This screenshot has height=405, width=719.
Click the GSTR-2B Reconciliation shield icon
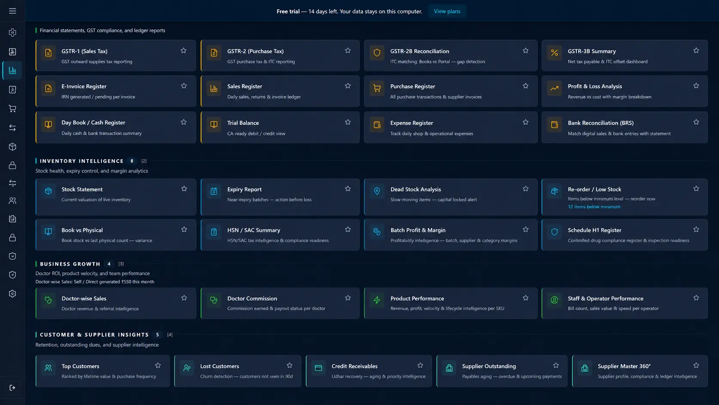pos(377,53)
